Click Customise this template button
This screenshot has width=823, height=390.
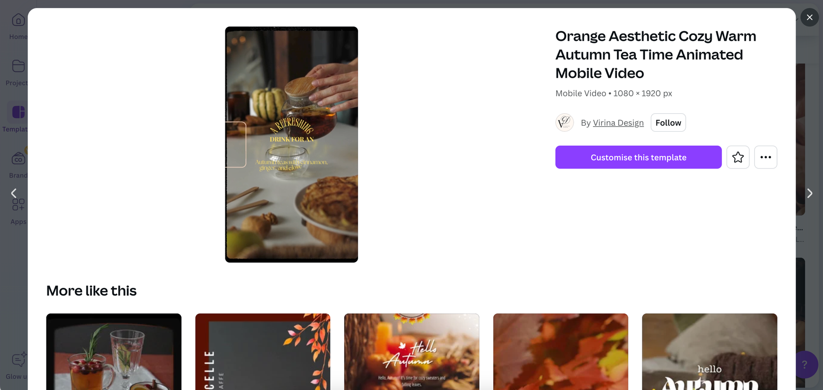[638, 158]
